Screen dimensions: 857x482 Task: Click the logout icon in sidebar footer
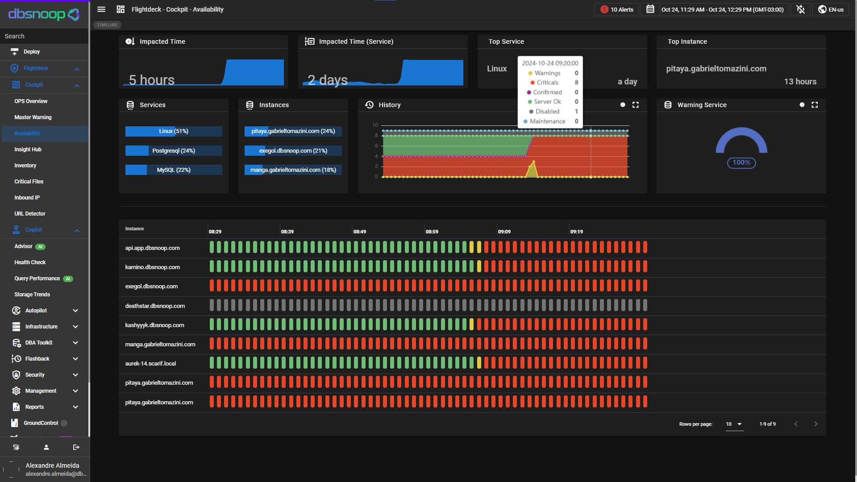click(x=76, y=447)
